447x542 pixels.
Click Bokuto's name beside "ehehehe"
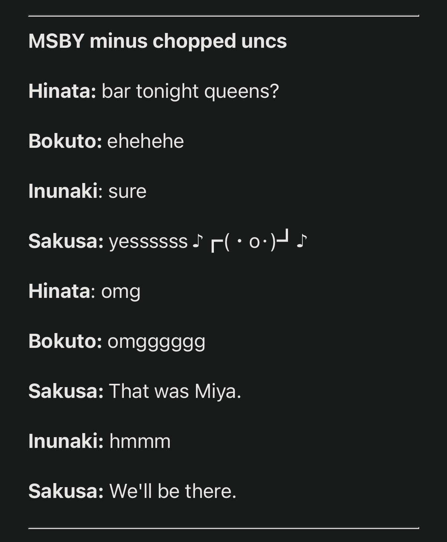[x=65, y=141]
